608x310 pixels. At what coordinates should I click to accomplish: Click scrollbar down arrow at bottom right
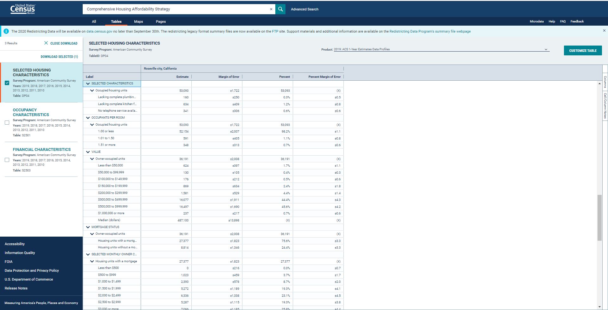tap(599, 307)
